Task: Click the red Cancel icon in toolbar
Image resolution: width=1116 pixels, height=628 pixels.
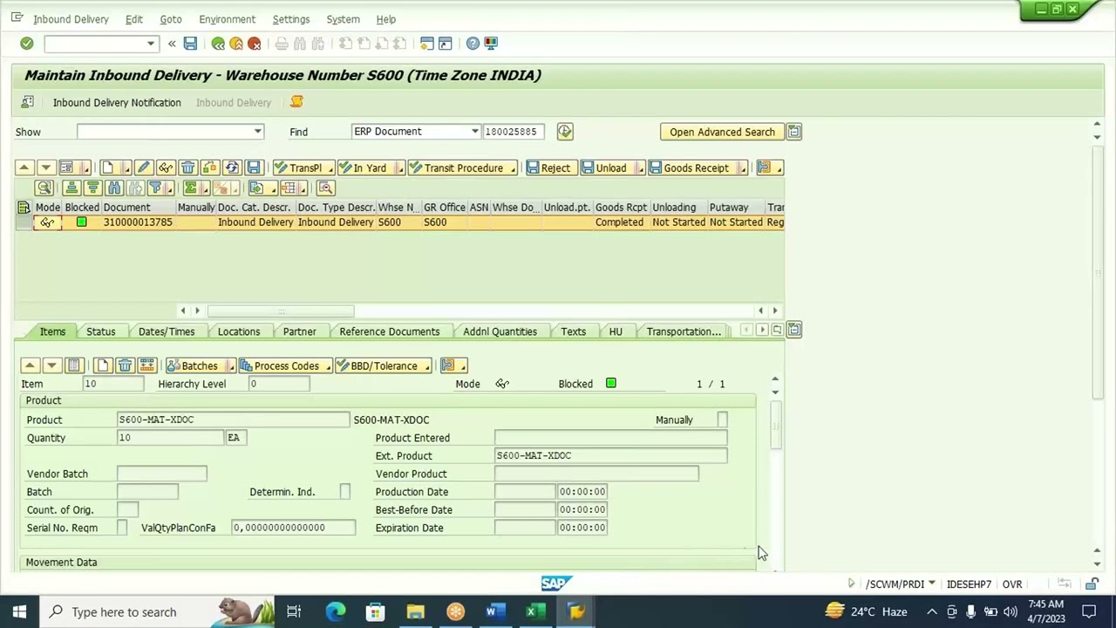Action: click(255, 44)
